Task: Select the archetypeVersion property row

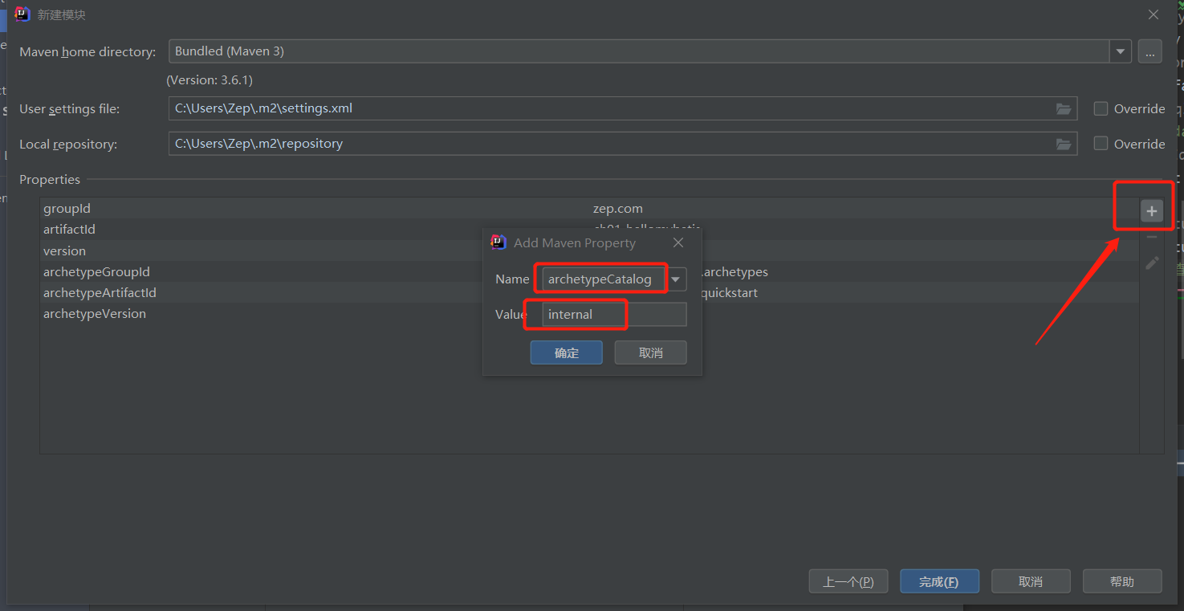Action: (x=590, y=313)
